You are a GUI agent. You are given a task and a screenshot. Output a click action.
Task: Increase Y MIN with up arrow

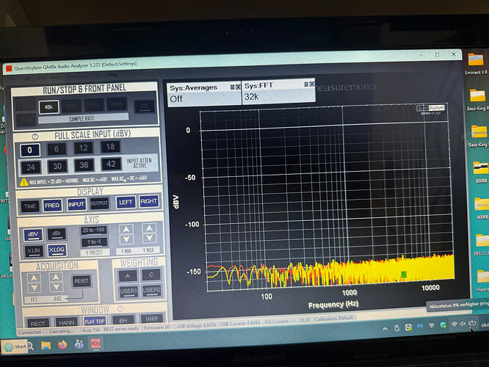126,229
